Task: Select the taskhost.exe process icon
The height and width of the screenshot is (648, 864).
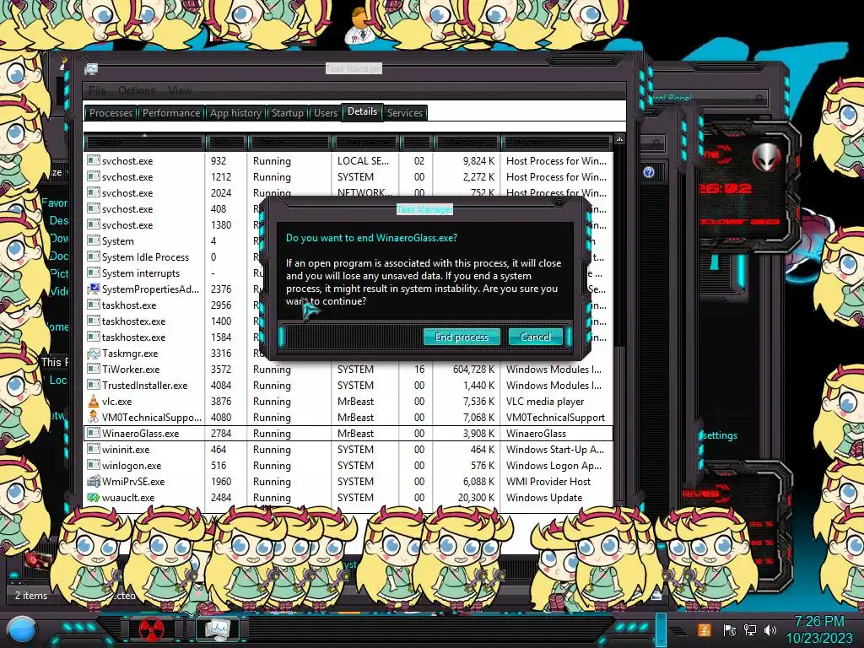Action: 94,305
